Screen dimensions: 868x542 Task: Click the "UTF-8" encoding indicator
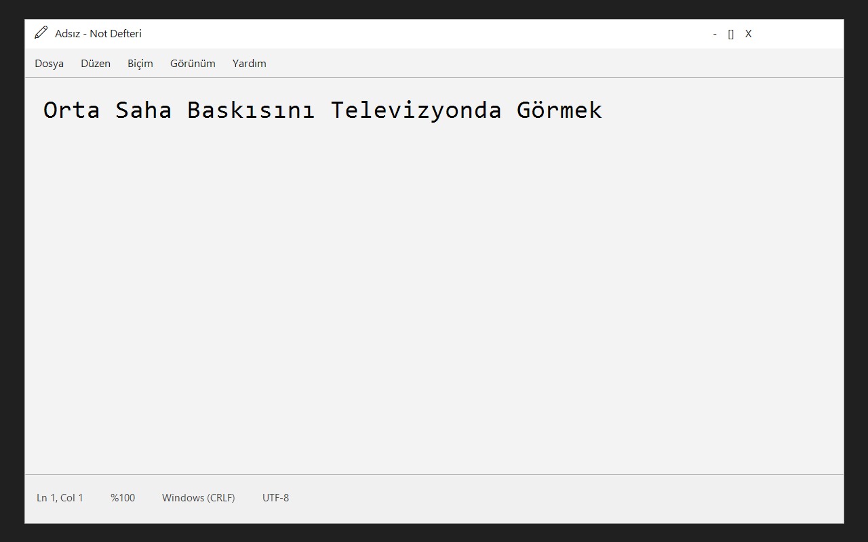(275, 498)
